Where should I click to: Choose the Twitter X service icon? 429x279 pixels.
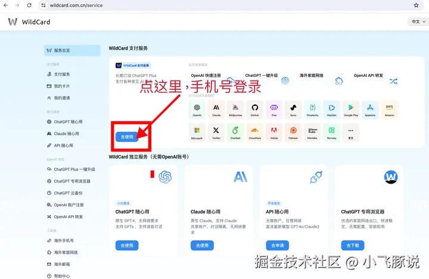coord(216,132)
